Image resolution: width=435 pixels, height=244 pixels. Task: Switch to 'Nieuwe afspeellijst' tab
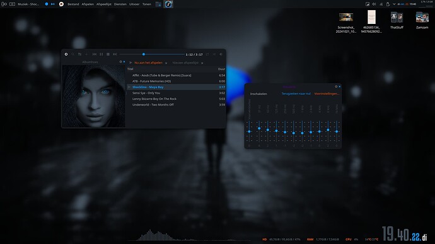click(185, 63)
